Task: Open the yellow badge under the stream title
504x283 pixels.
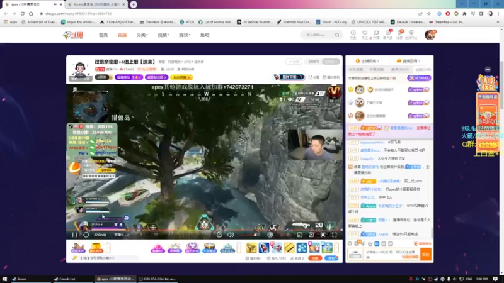Action: [x=181, y=77]
